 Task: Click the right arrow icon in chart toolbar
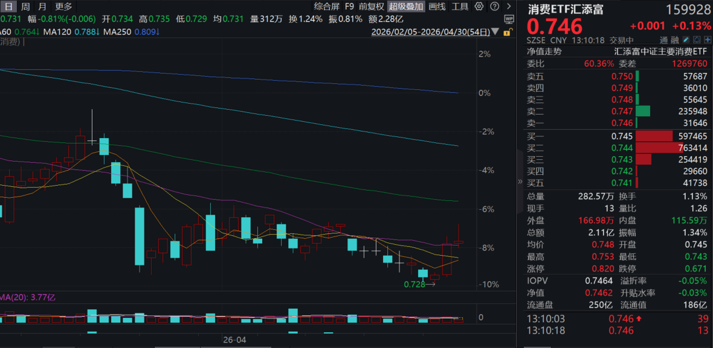tap(508, 7)
